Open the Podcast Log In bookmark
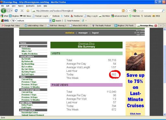The image size is (166, 120). coord(40,16)
